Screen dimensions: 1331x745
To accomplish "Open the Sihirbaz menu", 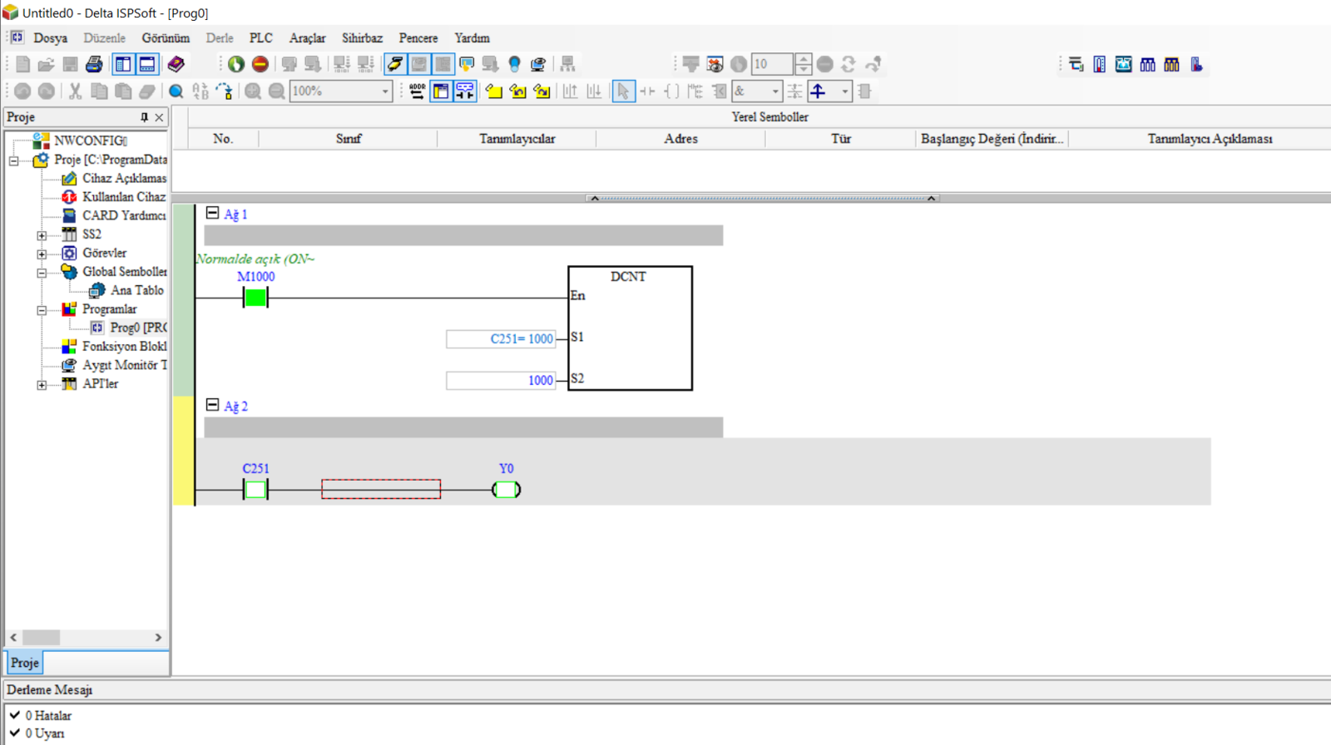I will click(362, 38).
